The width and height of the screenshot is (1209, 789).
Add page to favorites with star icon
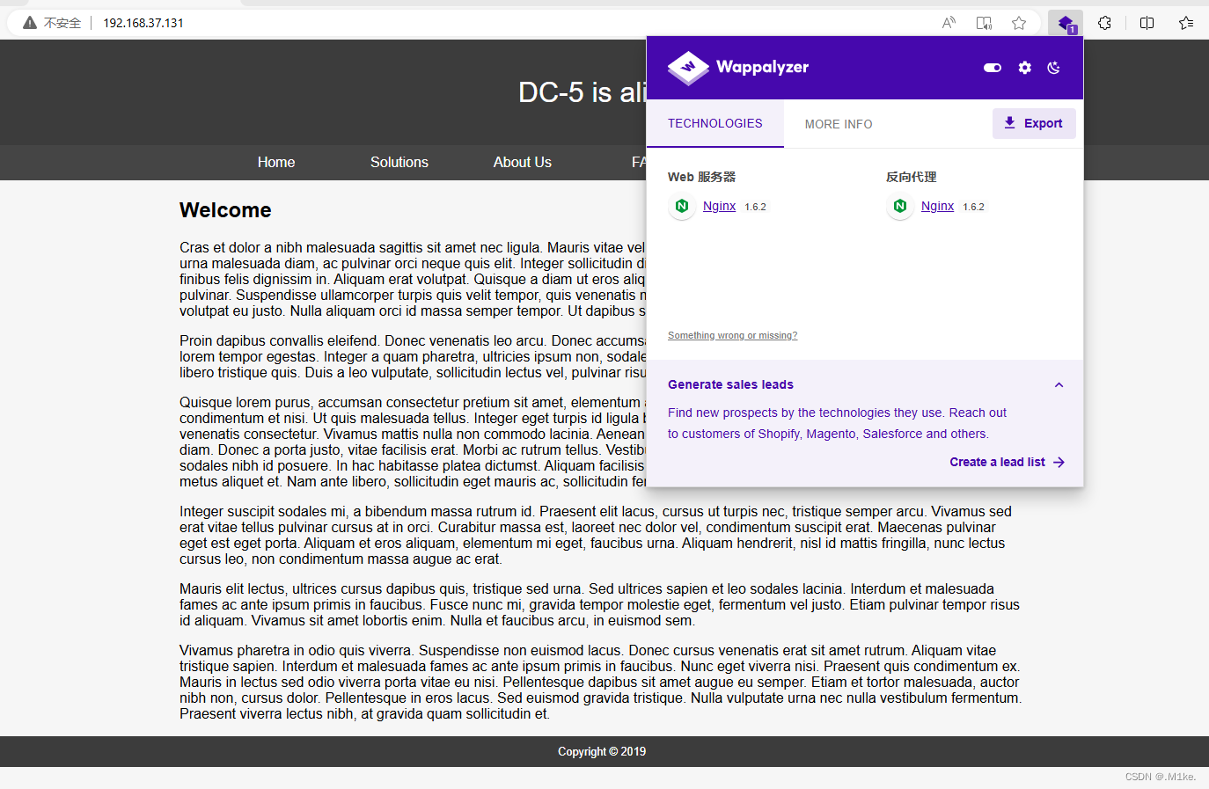pyautogui.click(x=1019, y=23)
